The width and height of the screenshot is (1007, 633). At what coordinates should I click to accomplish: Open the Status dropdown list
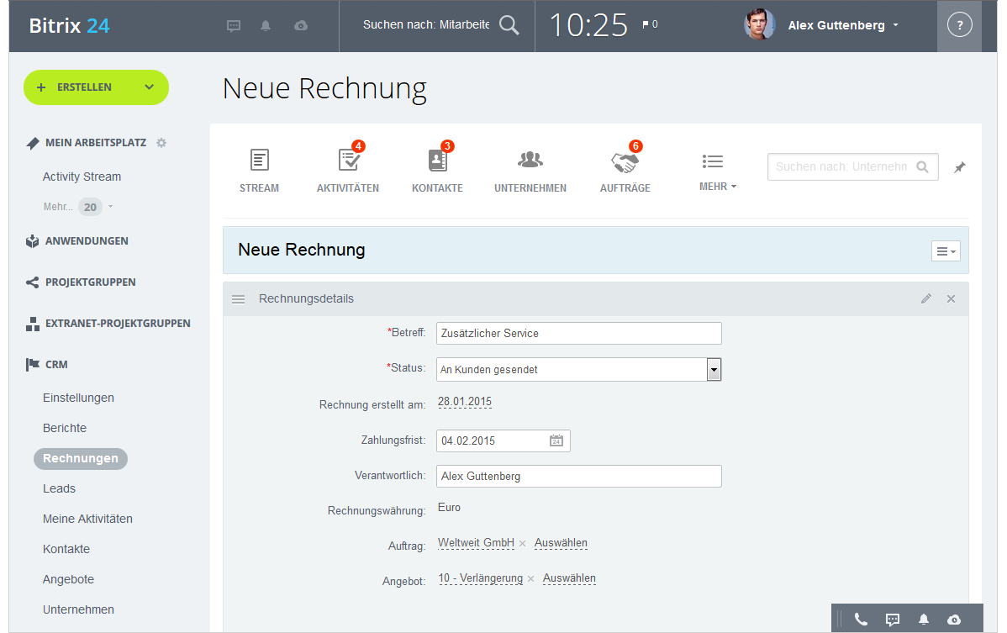coord(714,369)
